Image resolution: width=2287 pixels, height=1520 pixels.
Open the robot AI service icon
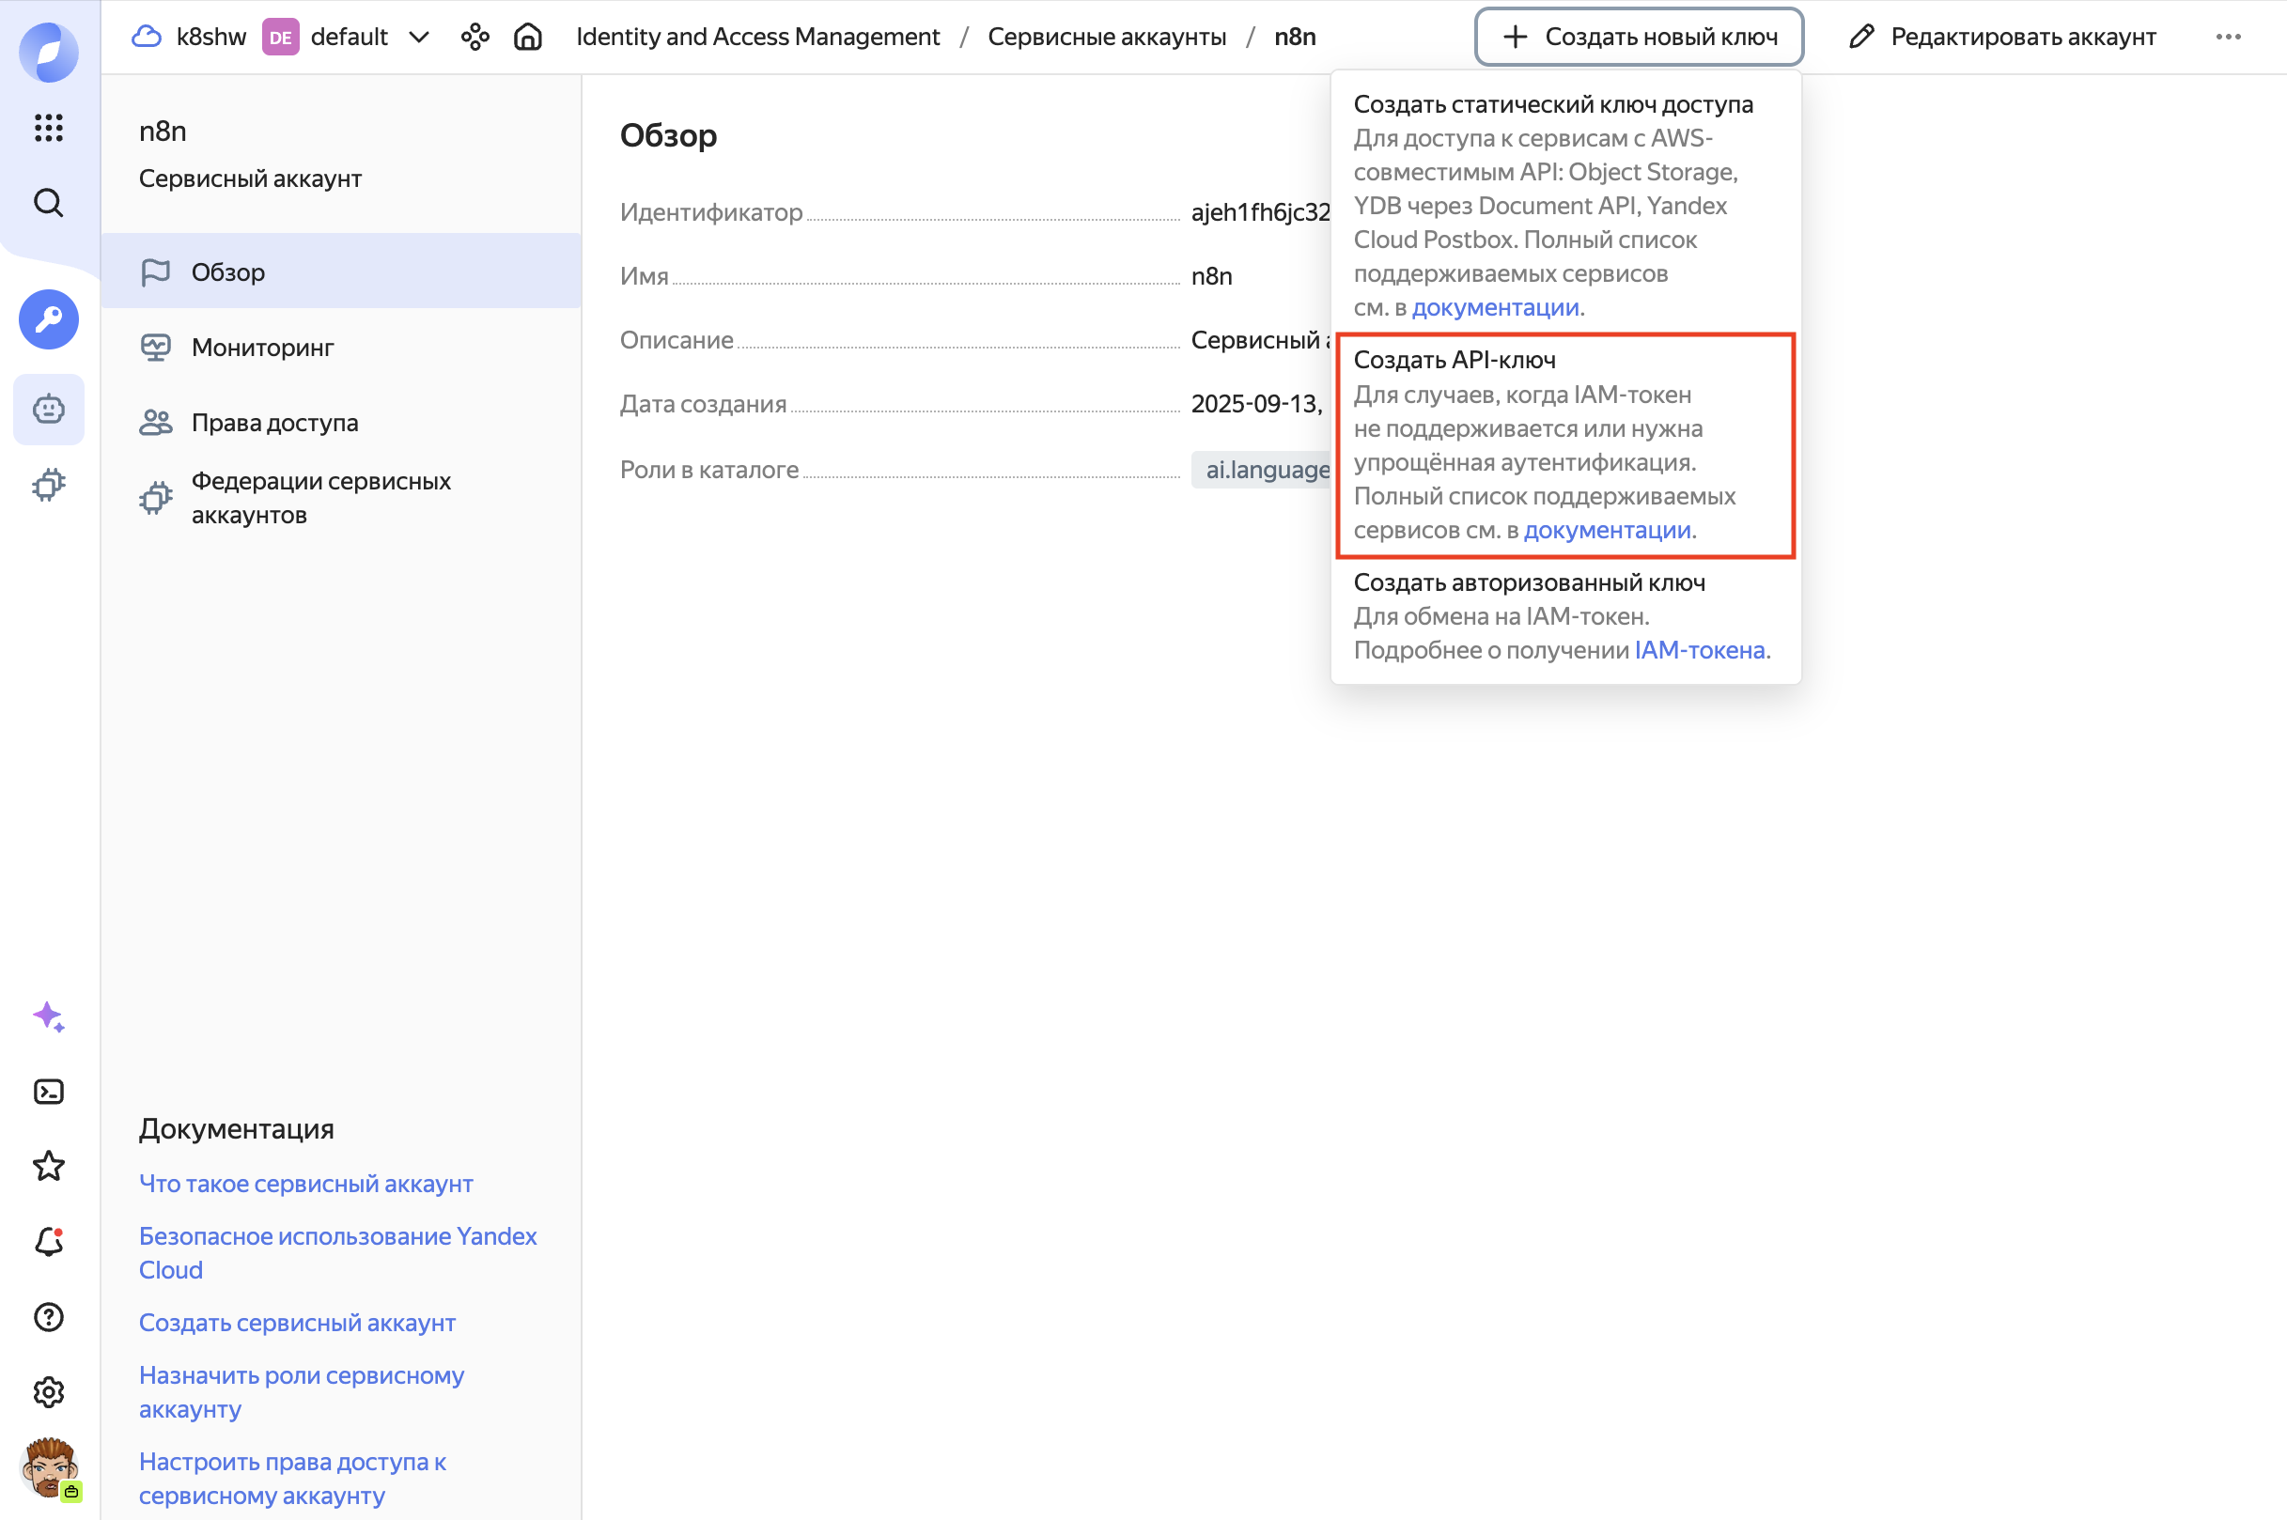49,409
